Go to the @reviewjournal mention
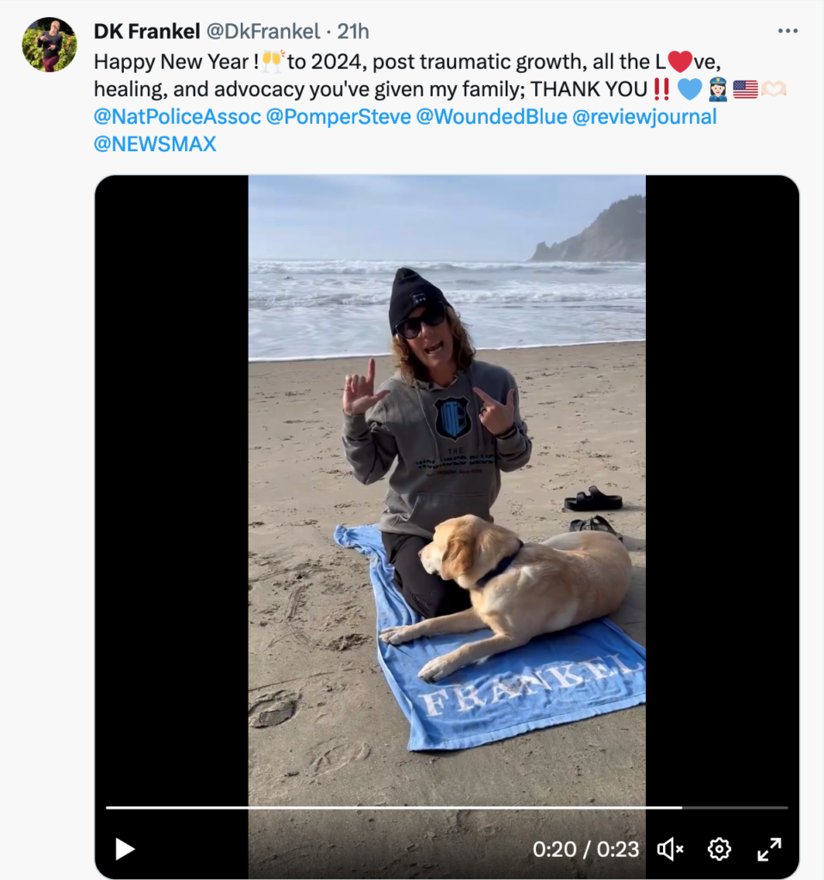This screenshot has width=824, height=880. [644, 117]
